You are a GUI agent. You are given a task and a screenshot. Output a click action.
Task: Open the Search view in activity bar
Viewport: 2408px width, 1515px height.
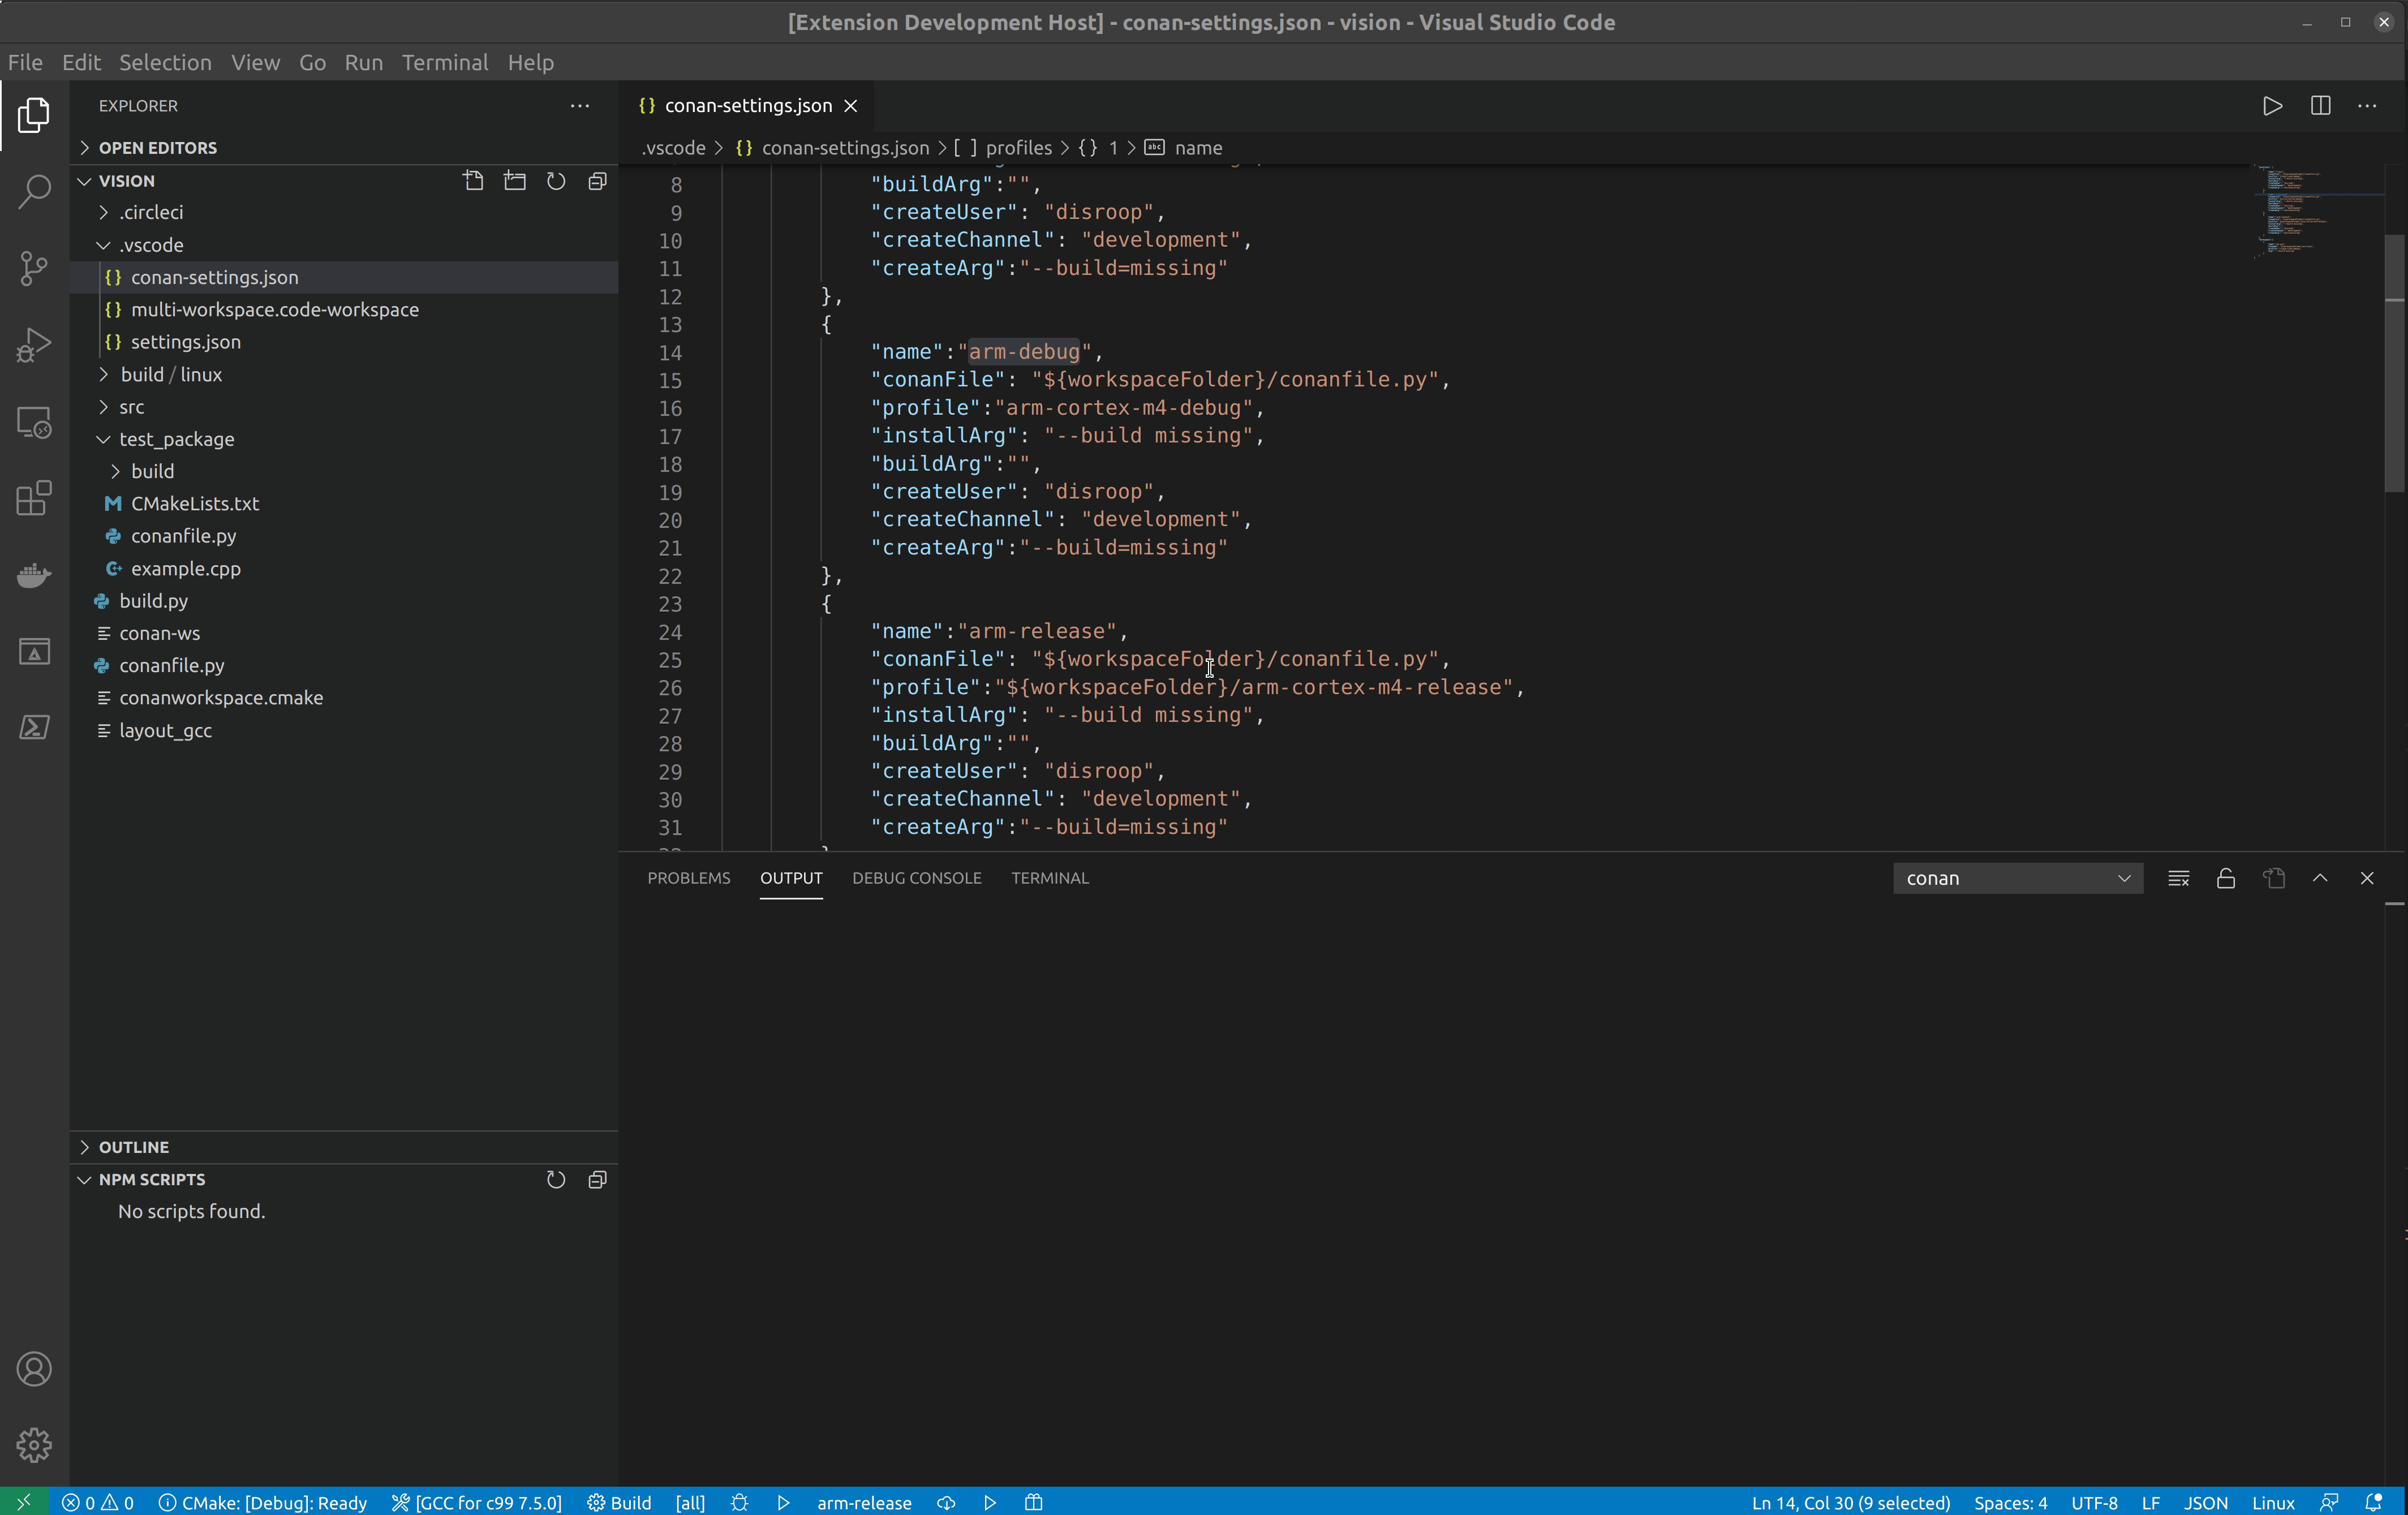[x=34, y=191]
